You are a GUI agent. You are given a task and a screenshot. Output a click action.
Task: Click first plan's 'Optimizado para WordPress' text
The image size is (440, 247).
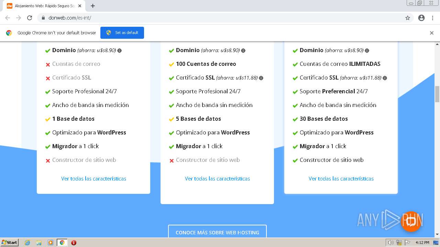coord(89,132)
